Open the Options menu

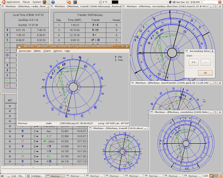(x=58, y=51)
